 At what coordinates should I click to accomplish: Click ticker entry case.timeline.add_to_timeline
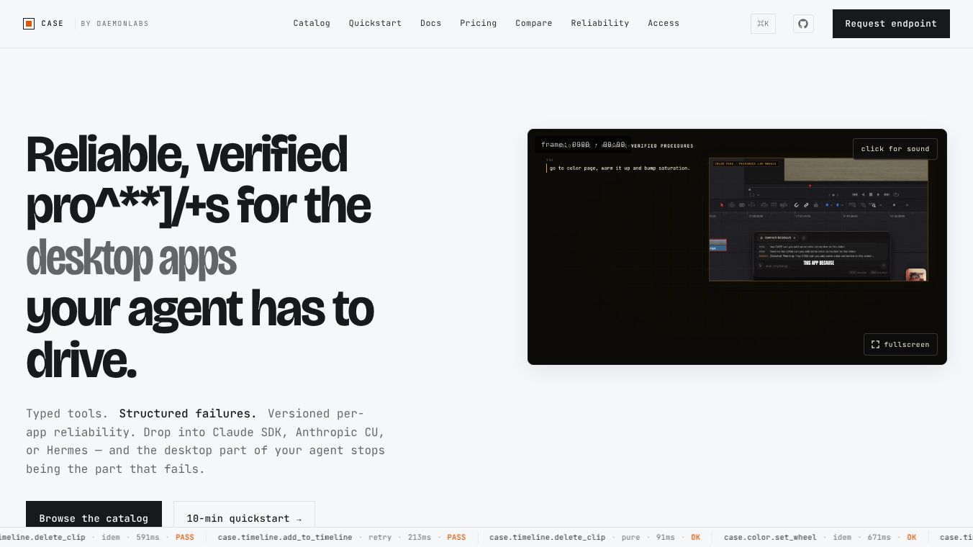coord(285,538)
